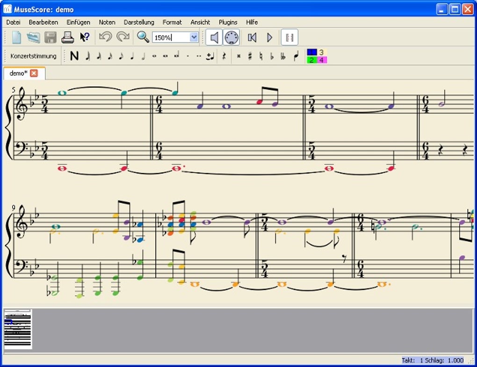The height and width of the screenshot is (367, 477).
Task: Switch to voice 1 blue swatch
Action: click(x=312, y=52)
